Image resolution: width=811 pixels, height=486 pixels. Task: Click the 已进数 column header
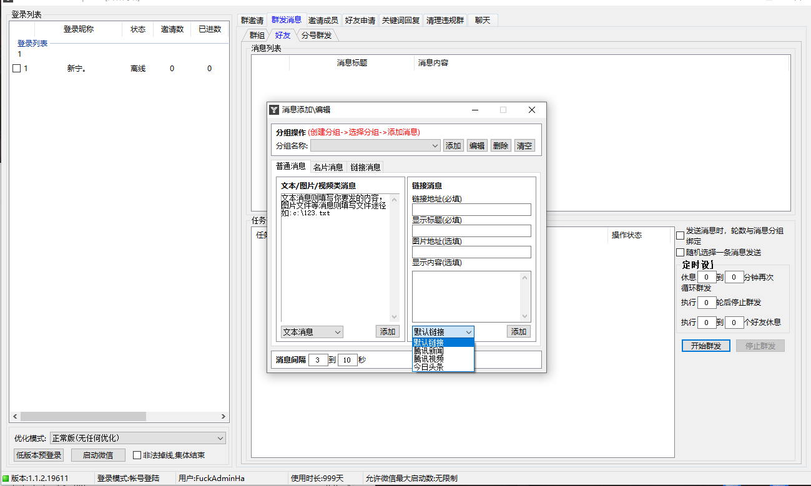pyautogui.click(x=210, y=29)
